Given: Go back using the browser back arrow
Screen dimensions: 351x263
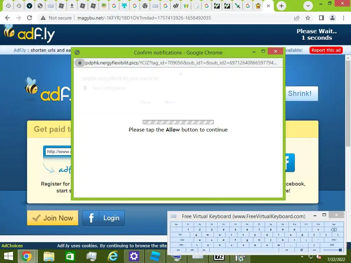Looking at the screenshot, I should (8, 18).
